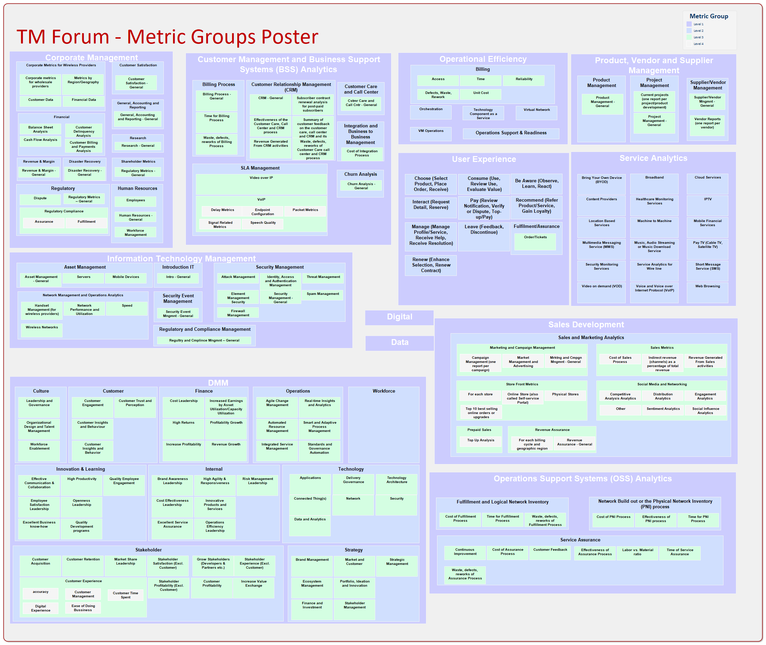The image size is (766, 645).
Task: Select the 'Corporate Management' group heading
Action: 92,57
